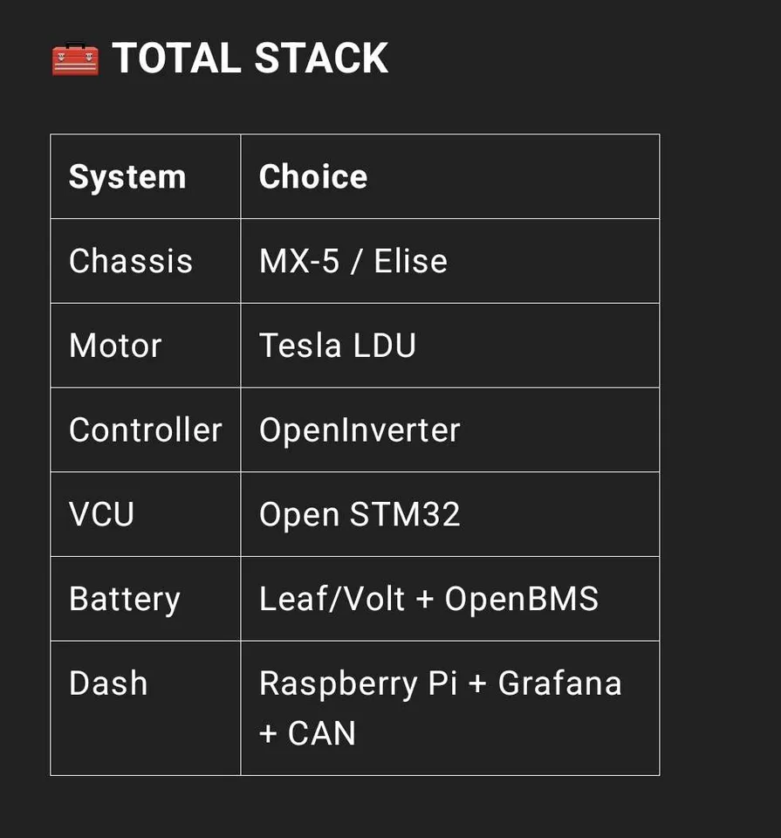Click the word Grafana in Dash row
Viewport: 781px width, 838px height.
click(x=560, y=683)
